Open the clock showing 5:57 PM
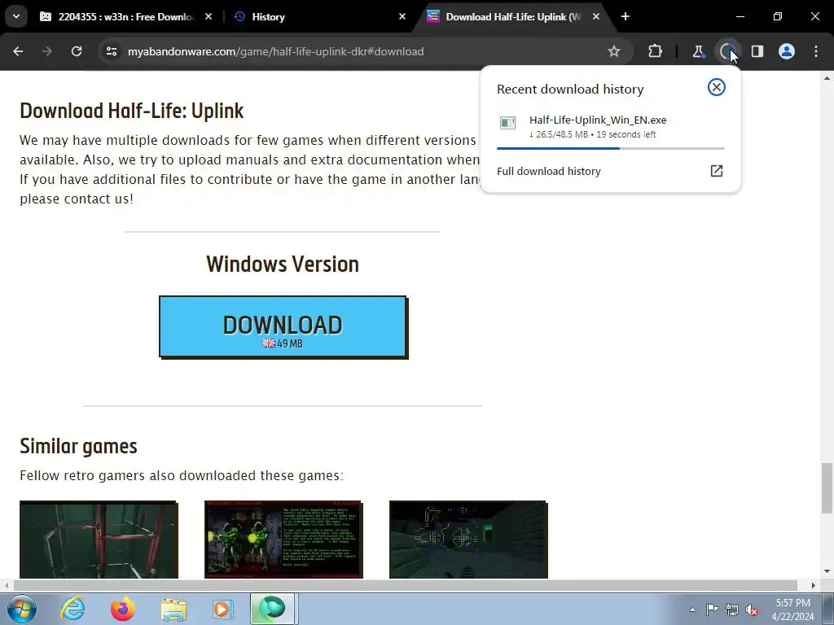The image size is (834, 625). point(792,610)
